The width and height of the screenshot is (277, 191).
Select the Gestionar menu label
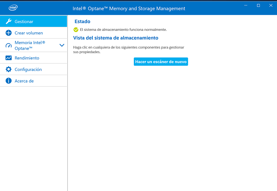pyautogui.click(x=24, y=22)
